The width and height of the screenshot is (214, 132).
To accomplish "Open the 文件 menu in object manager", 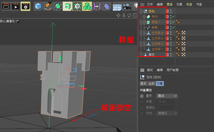I will coord(150,4).
